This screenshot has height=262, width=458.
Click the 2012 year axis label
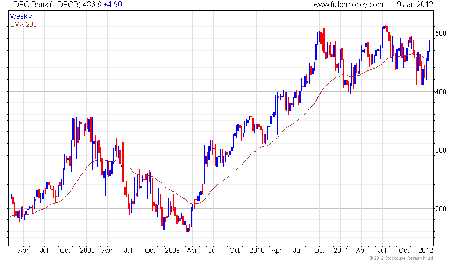pos(426,251)
